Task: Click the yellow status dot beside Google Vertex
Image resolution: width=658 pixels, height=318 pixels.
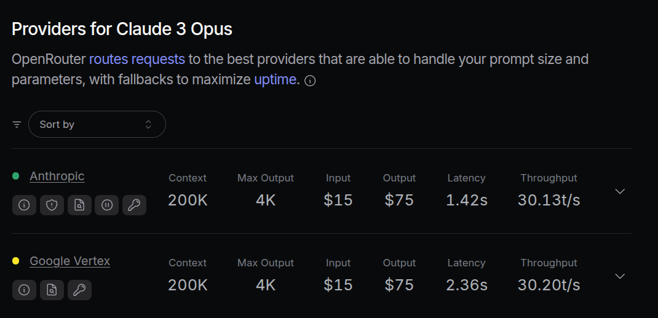Action: 16,261
